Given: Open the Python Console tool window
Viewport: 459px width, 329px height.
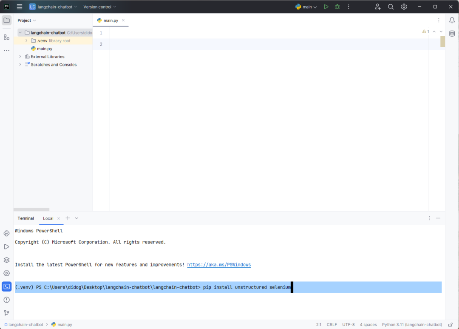Looking at the screenshot, I should (x=6, y=233).
